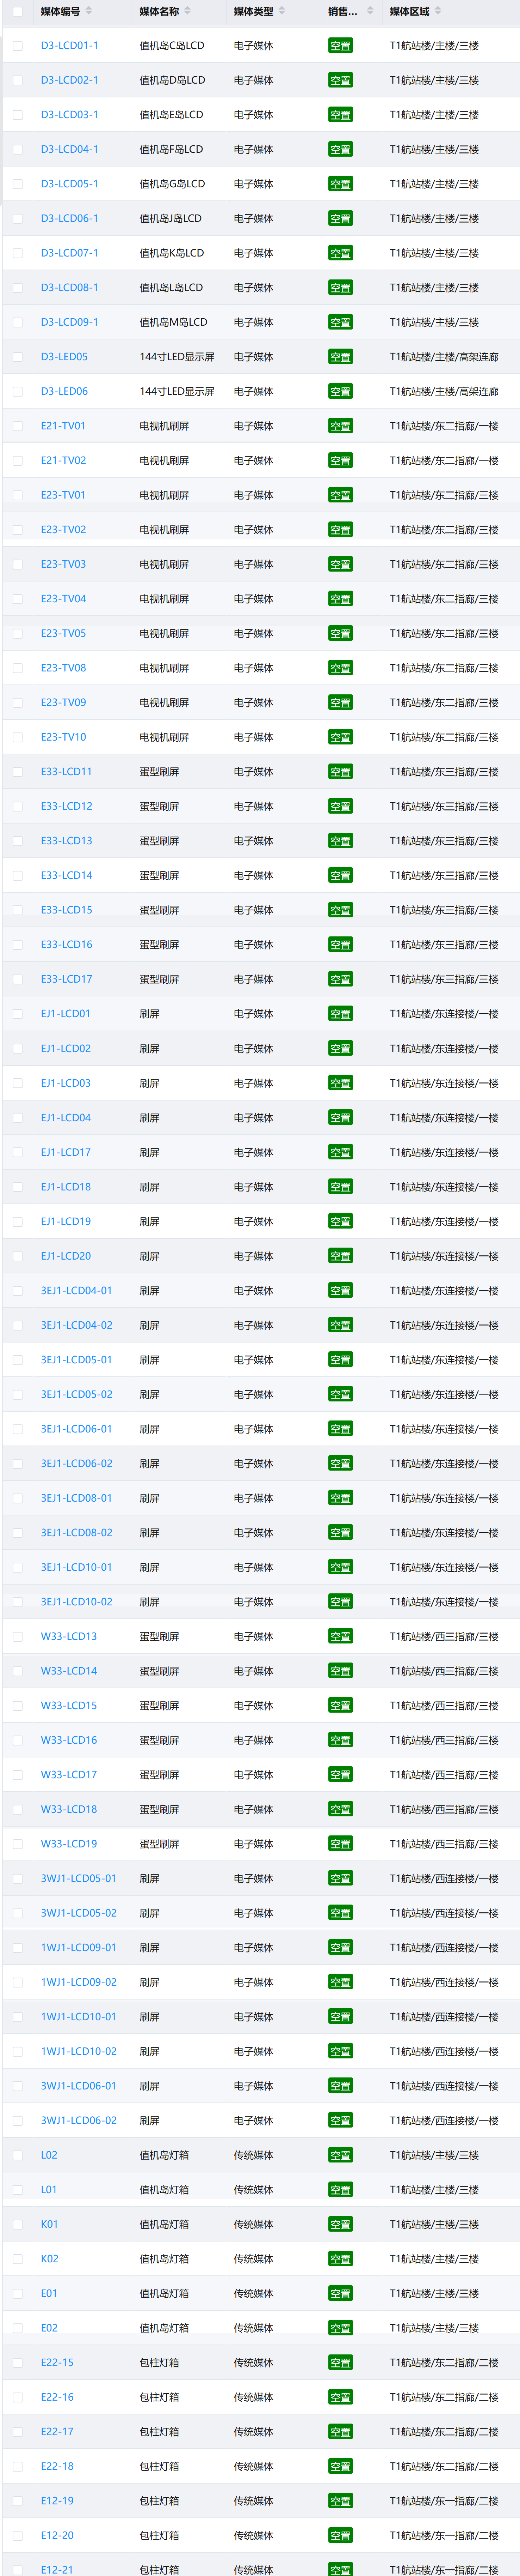
Task: Click T1航站楼/东一指廊/二楼 in row E12-20
Action: 444,2536
